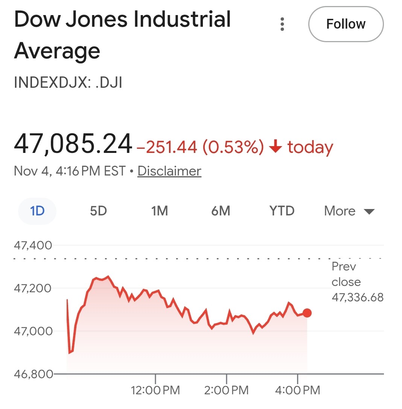This screenshot has width=402, height=409.
Task: Click the red down arrow beside today
Action: [276, 147]
